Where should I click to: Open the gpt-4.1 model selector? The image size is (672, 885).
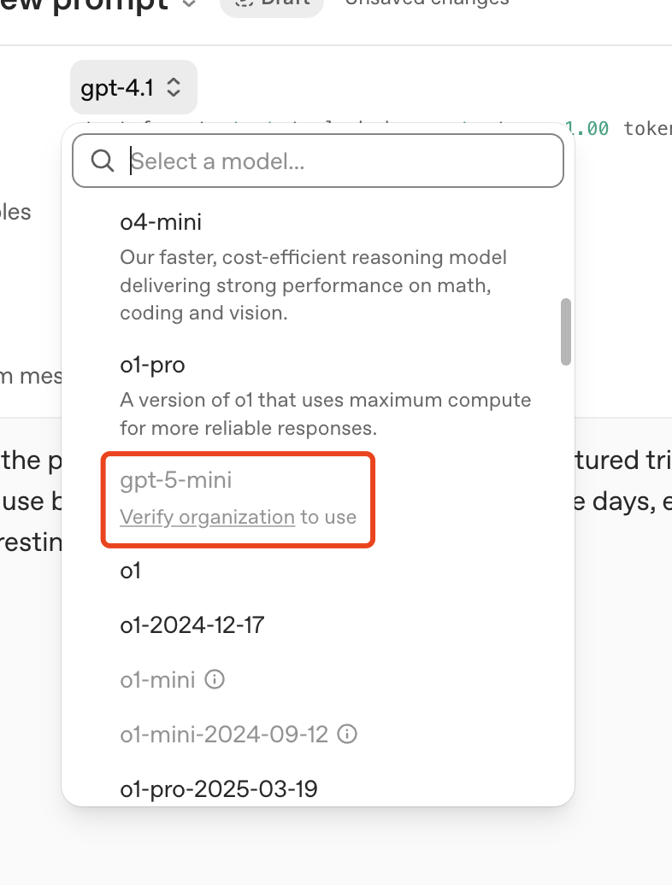pyautogui.click(x=133, y=87)
